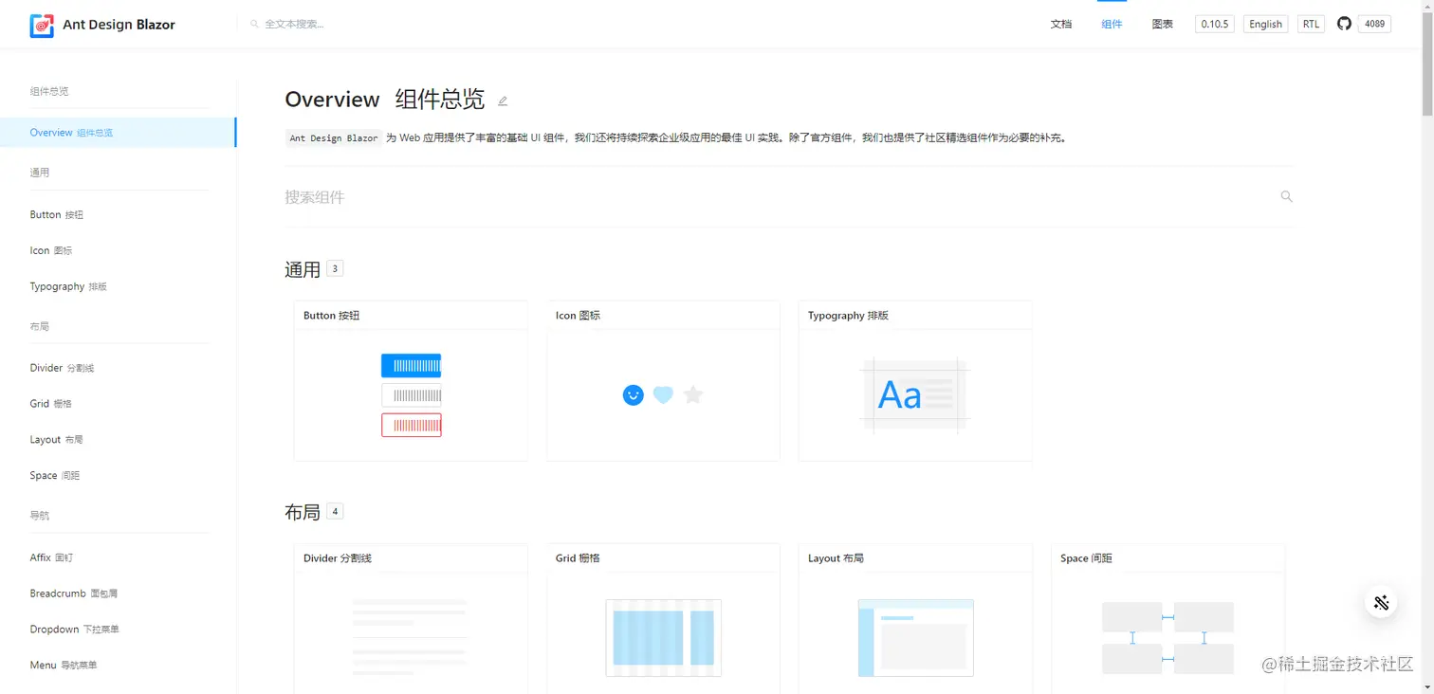Image resolution: width=1434 pixels, height=694 pixels.
Task: Open the Button component thumbnail illustration
Action: pyautogui.click(x=411, y=395)
